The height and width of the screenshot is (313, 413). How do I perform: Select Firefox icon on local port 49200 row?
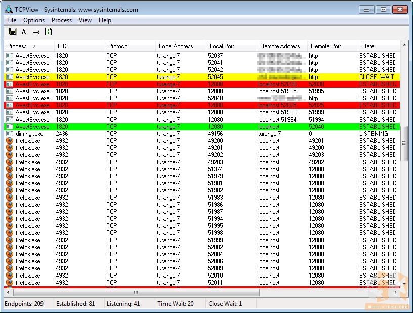pos(10,141)
